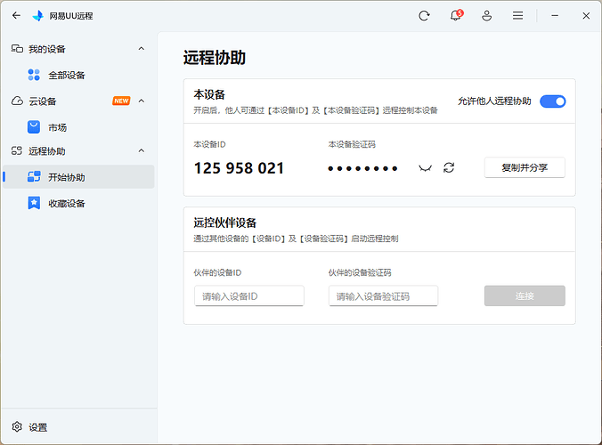
Task: Click the 远控伙伴设备 card heading
Action: 225,222
